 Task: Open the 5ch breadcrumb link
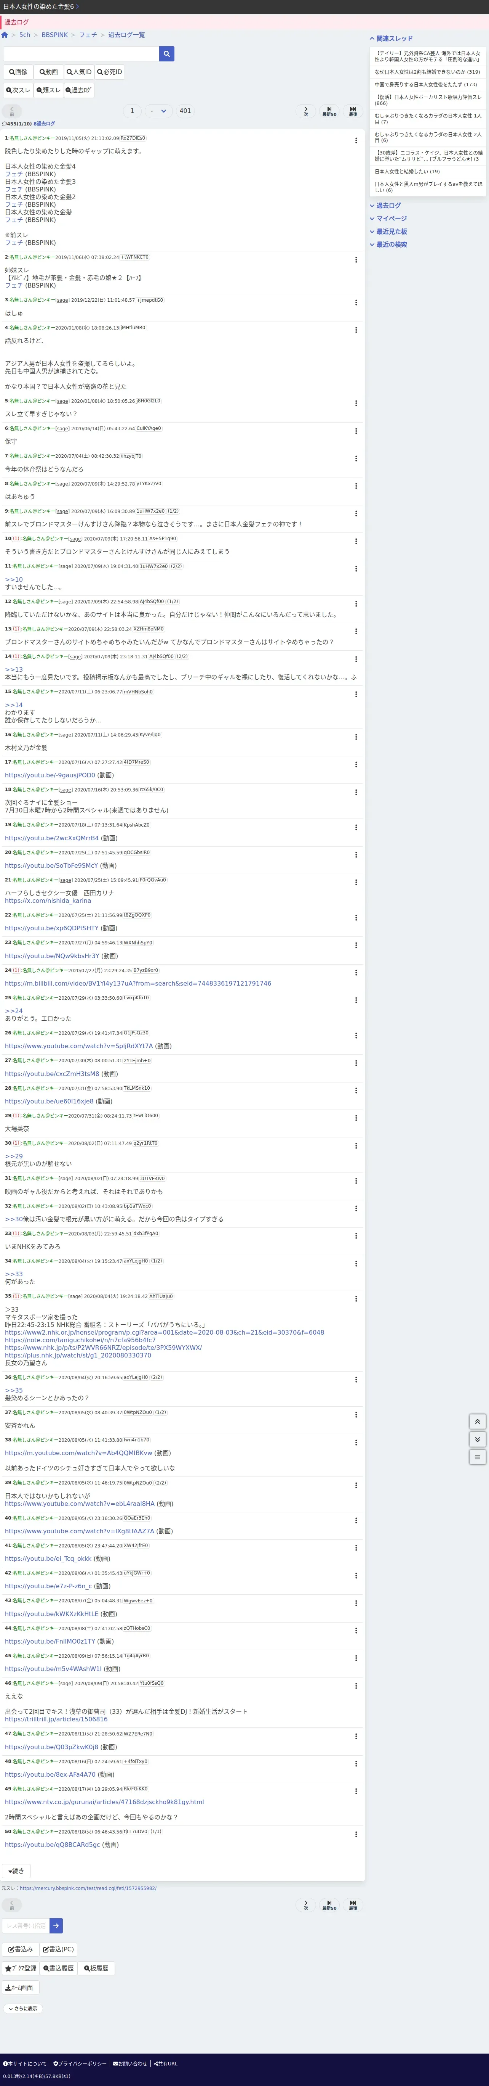click(25, 35)
